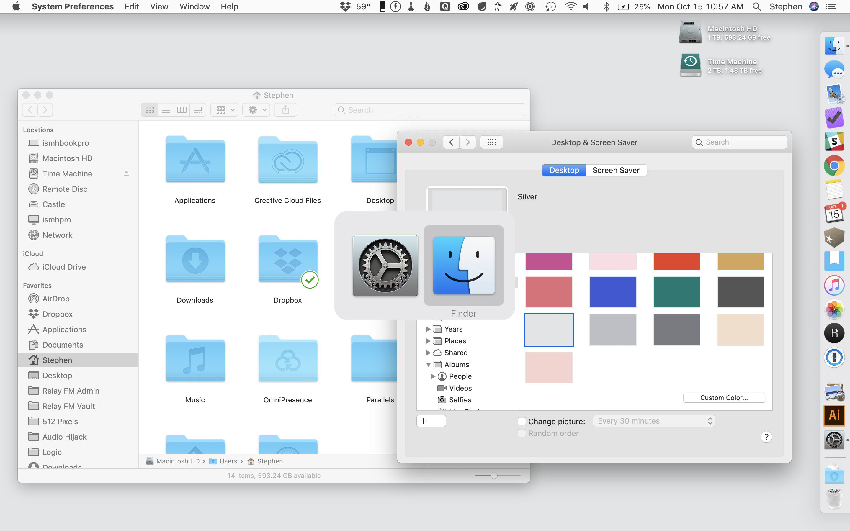Click the plus add folder button
This screenshot has height=531, width=850.
(424, 421)
